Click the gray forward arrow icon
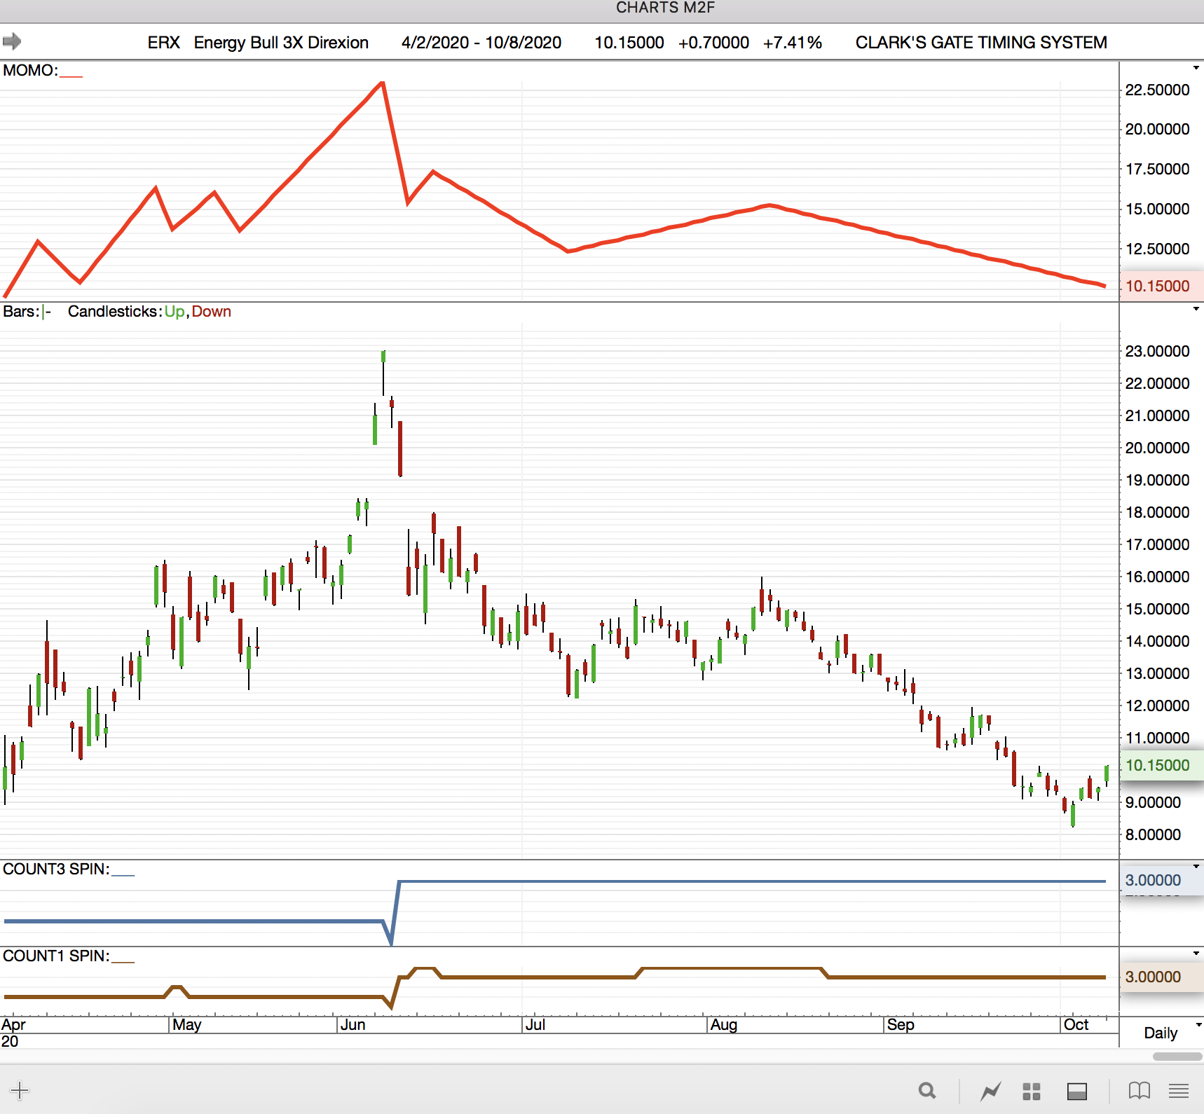The height and width of the screenshot is (1114, 1204). tap(12, 41)
